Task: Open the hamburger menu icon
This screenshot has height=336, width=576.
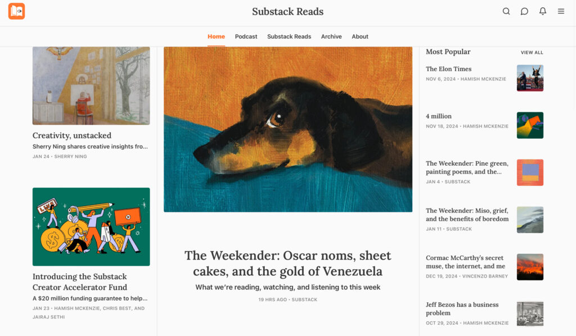Action: coord(561,11)
